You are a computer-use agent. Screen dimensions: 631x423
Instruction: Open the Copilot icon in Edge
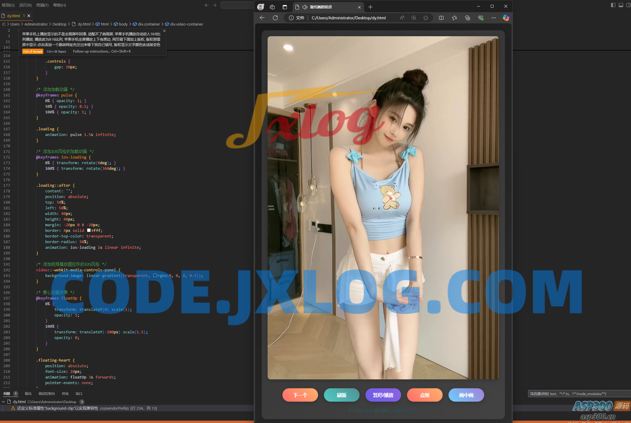(506, 18)
